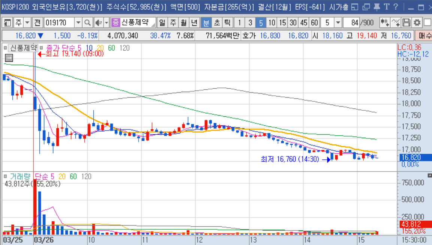The height and width of the screenshot is (245, 432).
Task: Set interval to 5 minutes
Action: [261, 22]
